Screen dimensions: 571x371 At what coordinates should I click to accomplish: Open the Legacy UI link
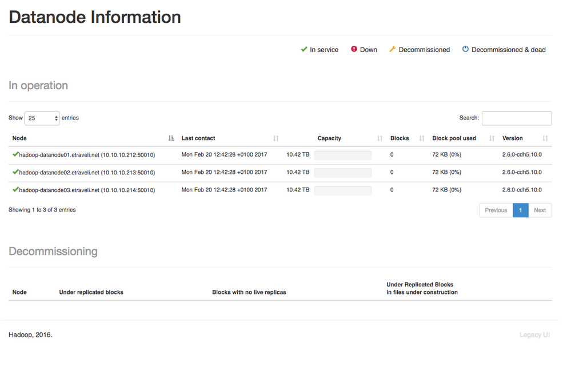point(534,335)
